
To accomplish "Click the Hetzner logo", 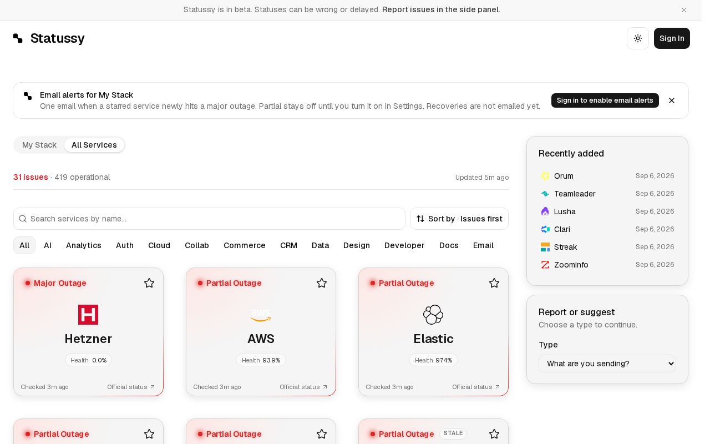I will coord(88,315).
